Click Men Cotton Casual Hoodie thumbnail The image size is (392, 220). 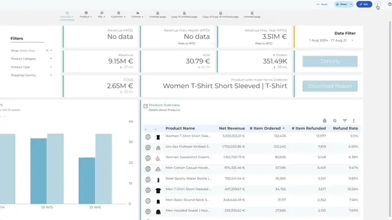[x=158, y=169]
